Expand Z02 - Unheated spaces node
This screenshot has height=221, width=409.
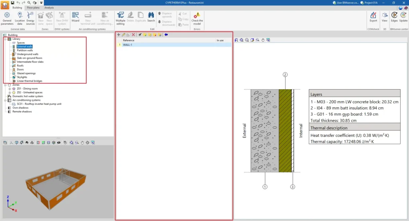point(9,92)
